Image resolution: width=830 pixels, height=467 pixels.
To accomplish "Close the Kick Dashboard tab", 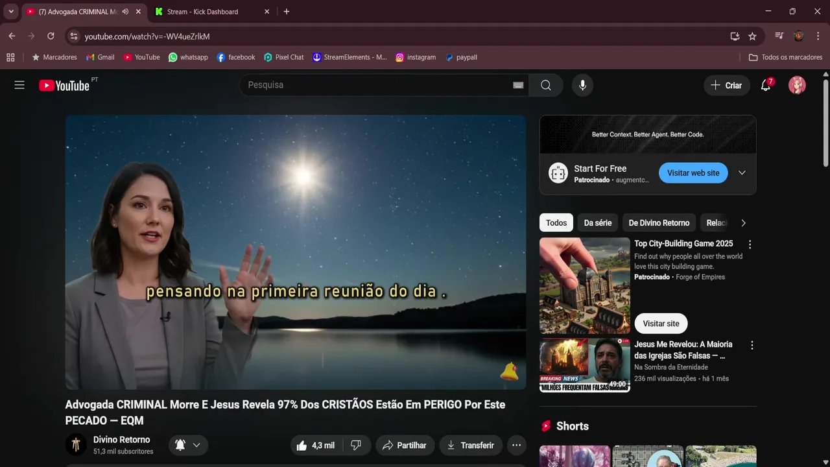I will (267, 12).
